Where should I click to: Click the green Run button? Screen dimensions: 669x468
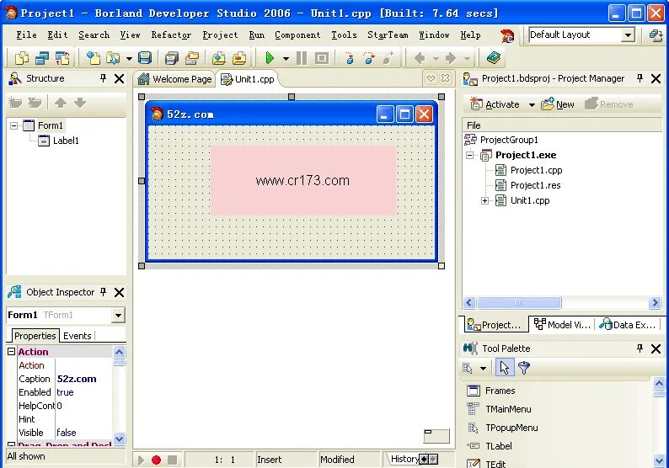pyautogui.click(x=270, y=57)
